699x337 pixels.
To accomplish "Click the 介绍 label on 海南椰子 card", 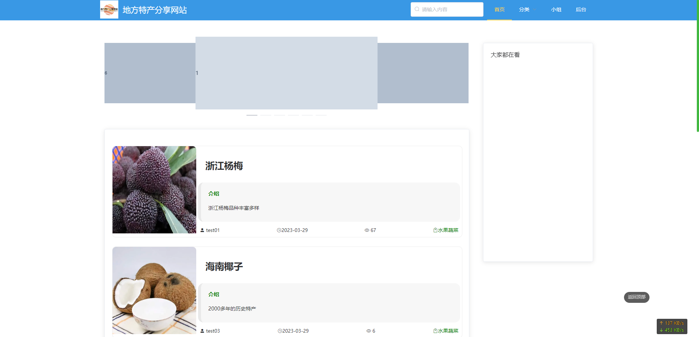I will coord(214,294).
